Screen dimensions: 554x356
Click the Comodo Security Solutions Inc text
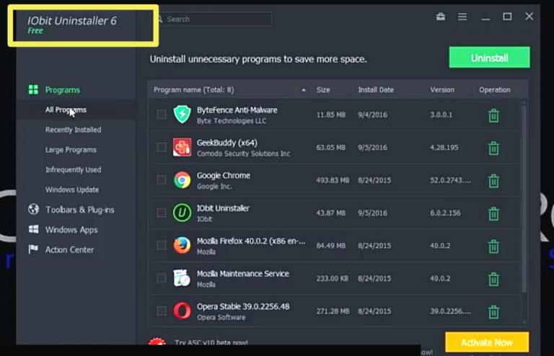(243, 153)
